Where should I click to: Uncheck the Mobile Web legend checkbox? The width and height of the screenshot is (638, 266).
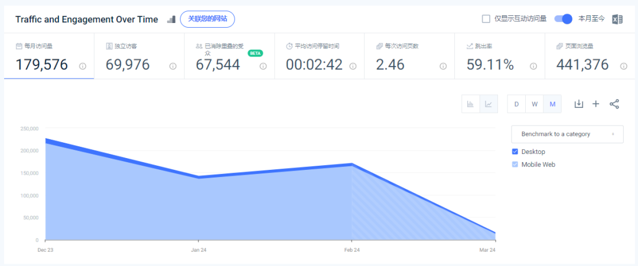[515, 165]
